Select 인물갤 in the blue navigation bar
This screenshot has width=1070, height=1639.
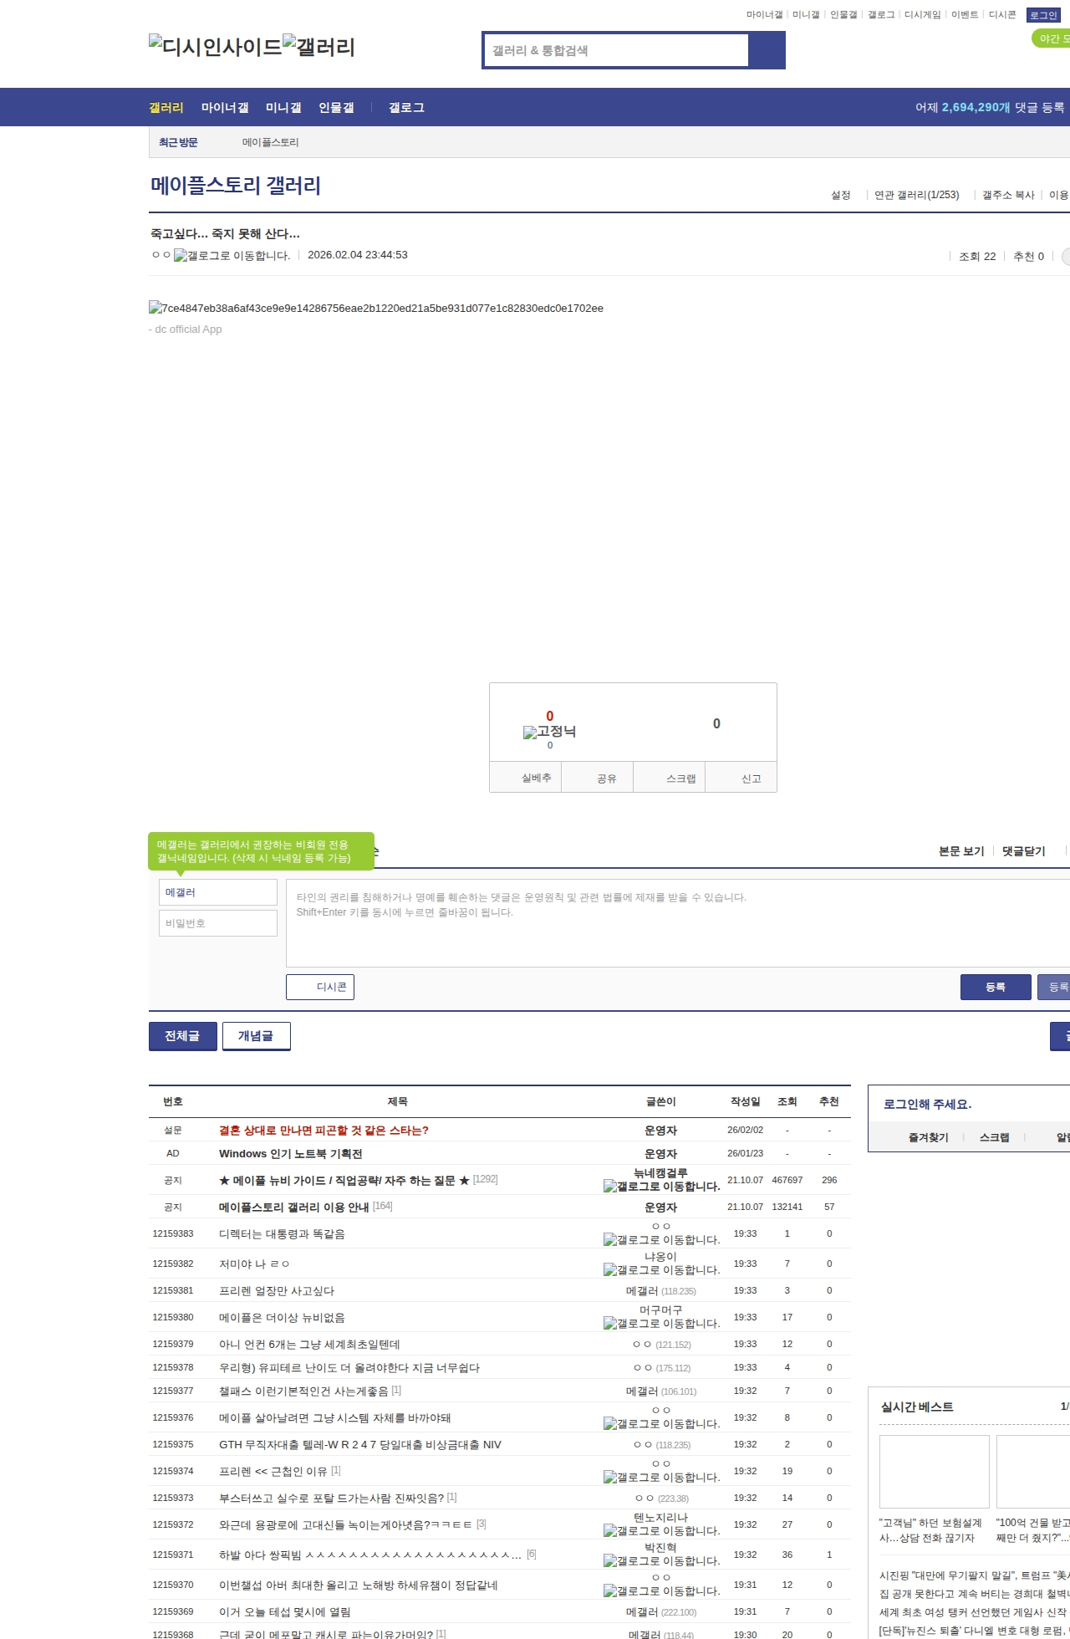[336, 108]
